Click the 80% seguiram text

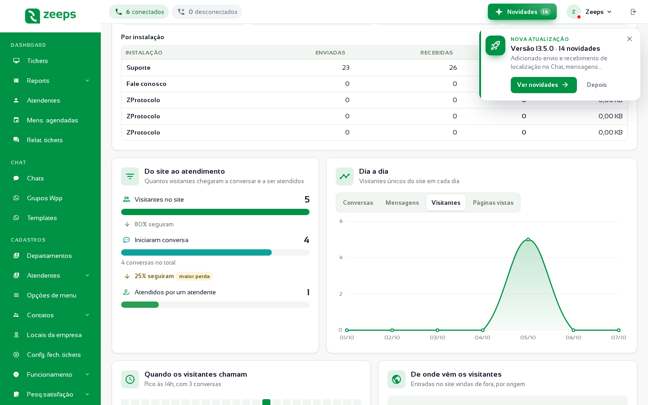154,225
